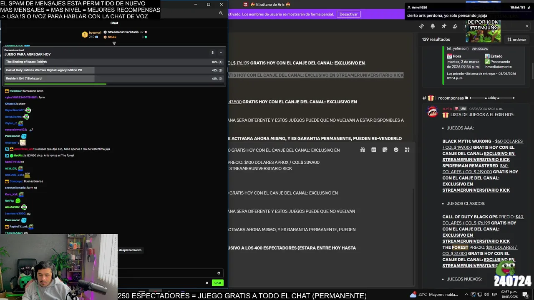
Task: Open emote picker in Kick chat input
Action: (x=219, y=273)
